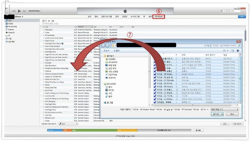Switch to the 동영상 movies tab
Viewport: 250px width, 142px height.
pos(125,17)
